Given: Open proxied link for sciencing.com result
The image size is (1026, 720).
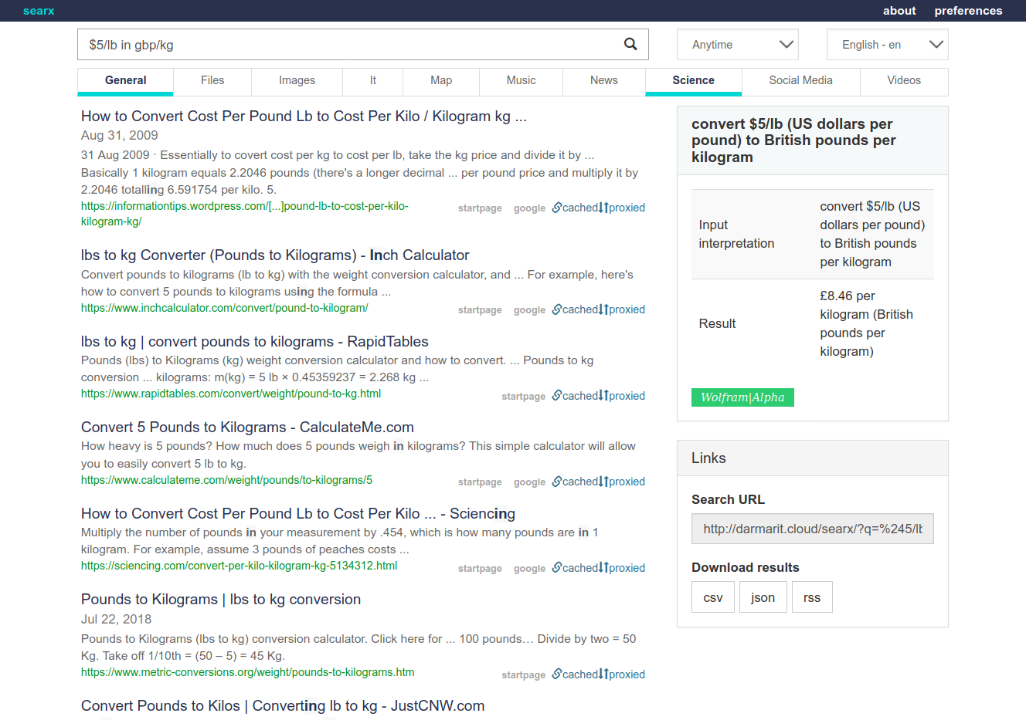Looking at the screenshot, I should 622,568.
